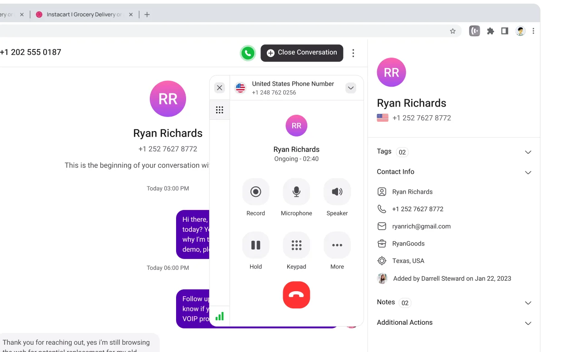570x352 pixels.
Task: Click the email envelope icon
Action: pyautogui.click(x=382, y=226)
